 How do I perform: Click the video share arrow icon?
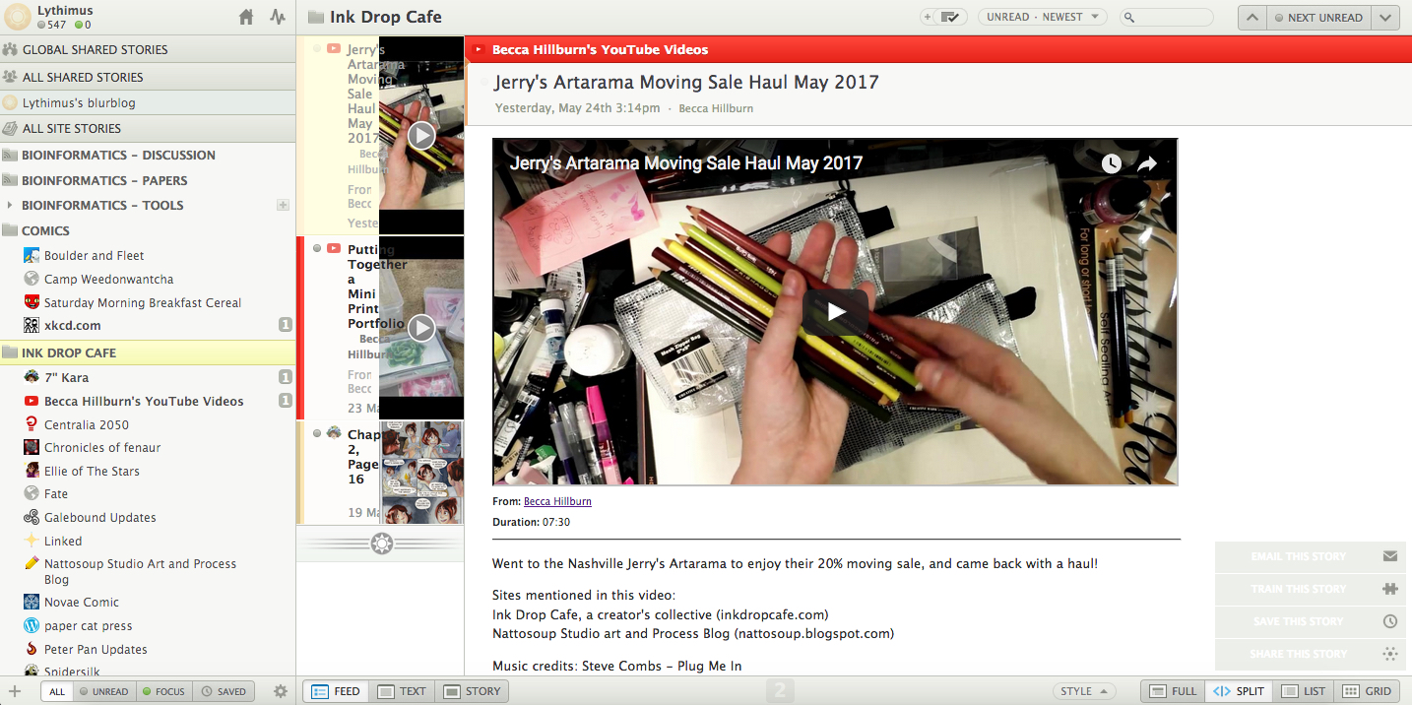(1146, 164)
